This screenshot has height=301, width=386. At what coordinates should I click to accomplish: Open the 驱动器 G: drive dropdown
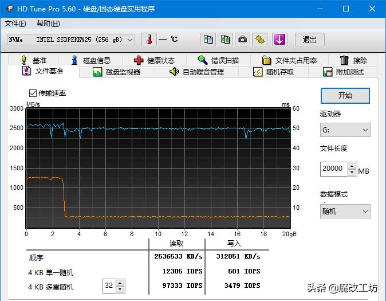[345, 130]
